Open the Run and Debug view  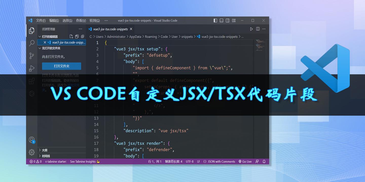click(x=31, y=68)
